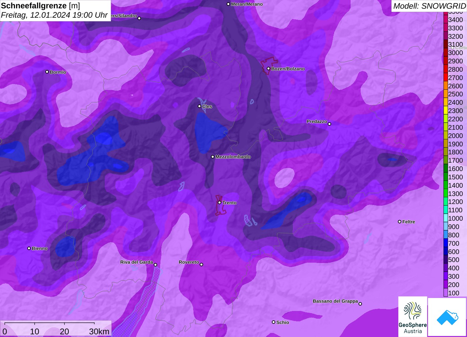Click the Silandro town marker dot
Image resolution: width=467 pixels, height=337 pixels.
(x=139, y=18)
